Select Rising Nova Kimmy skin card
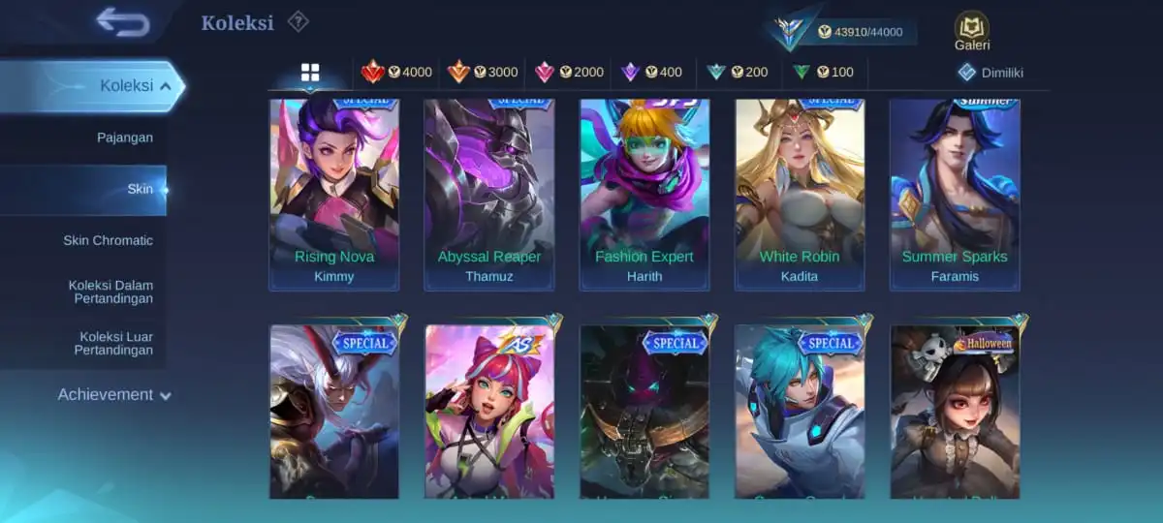Screen dimensions: 1163x523 click(x=334, y=194)
